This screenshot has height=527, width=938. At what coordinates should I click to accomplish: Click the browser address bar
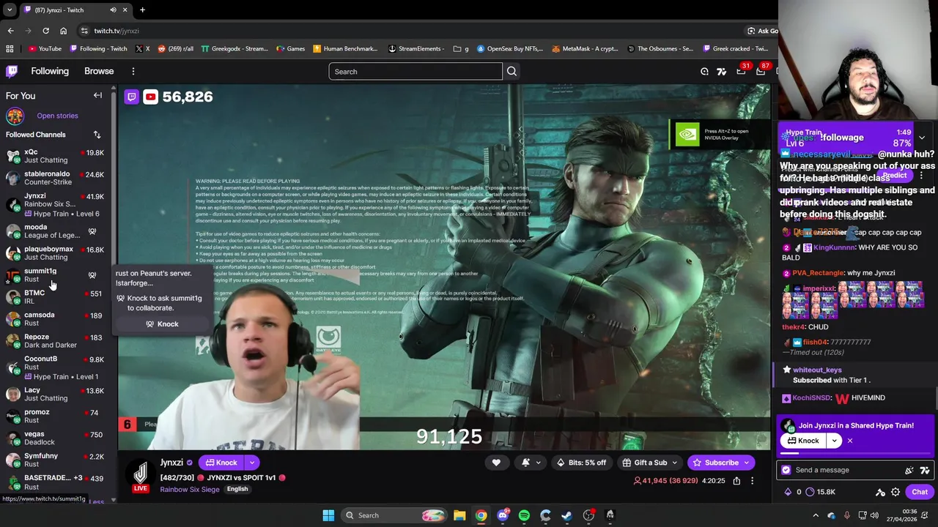click(x=410, y=31)
